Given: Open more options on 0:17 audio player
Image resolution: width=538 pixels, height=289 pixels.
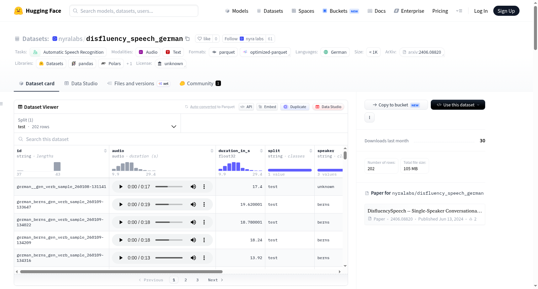Looking at the screenshot, I should (204, 187).
